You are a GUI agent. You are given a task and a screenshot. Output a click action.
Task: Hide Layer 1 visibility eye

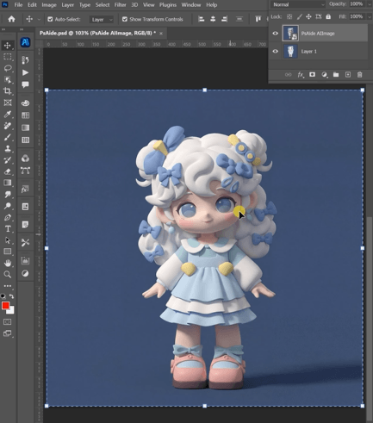[276, 52]
